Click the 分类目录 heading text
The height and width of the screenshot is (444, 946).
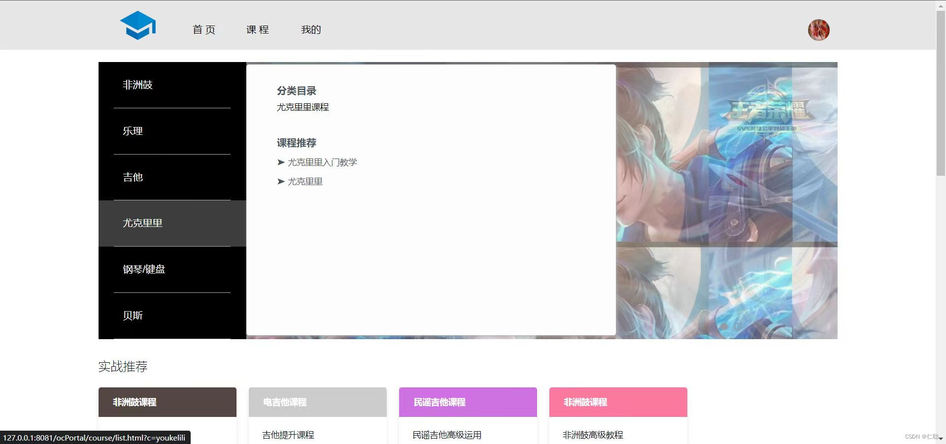tap(297, 91)
